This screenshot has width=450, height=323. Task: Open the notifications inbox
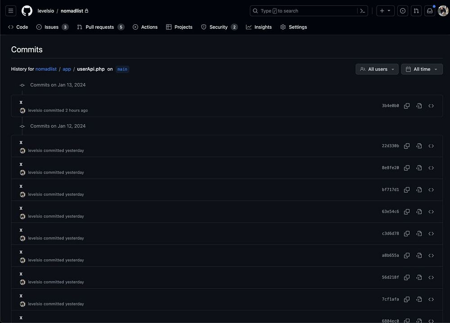pyautogui.click(x=430, y=11)
